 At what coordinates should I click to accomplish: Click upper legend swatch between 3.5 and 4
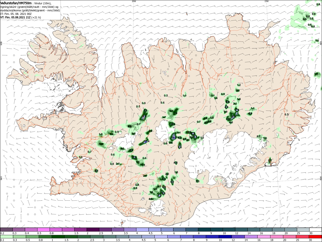pos(130,229)
